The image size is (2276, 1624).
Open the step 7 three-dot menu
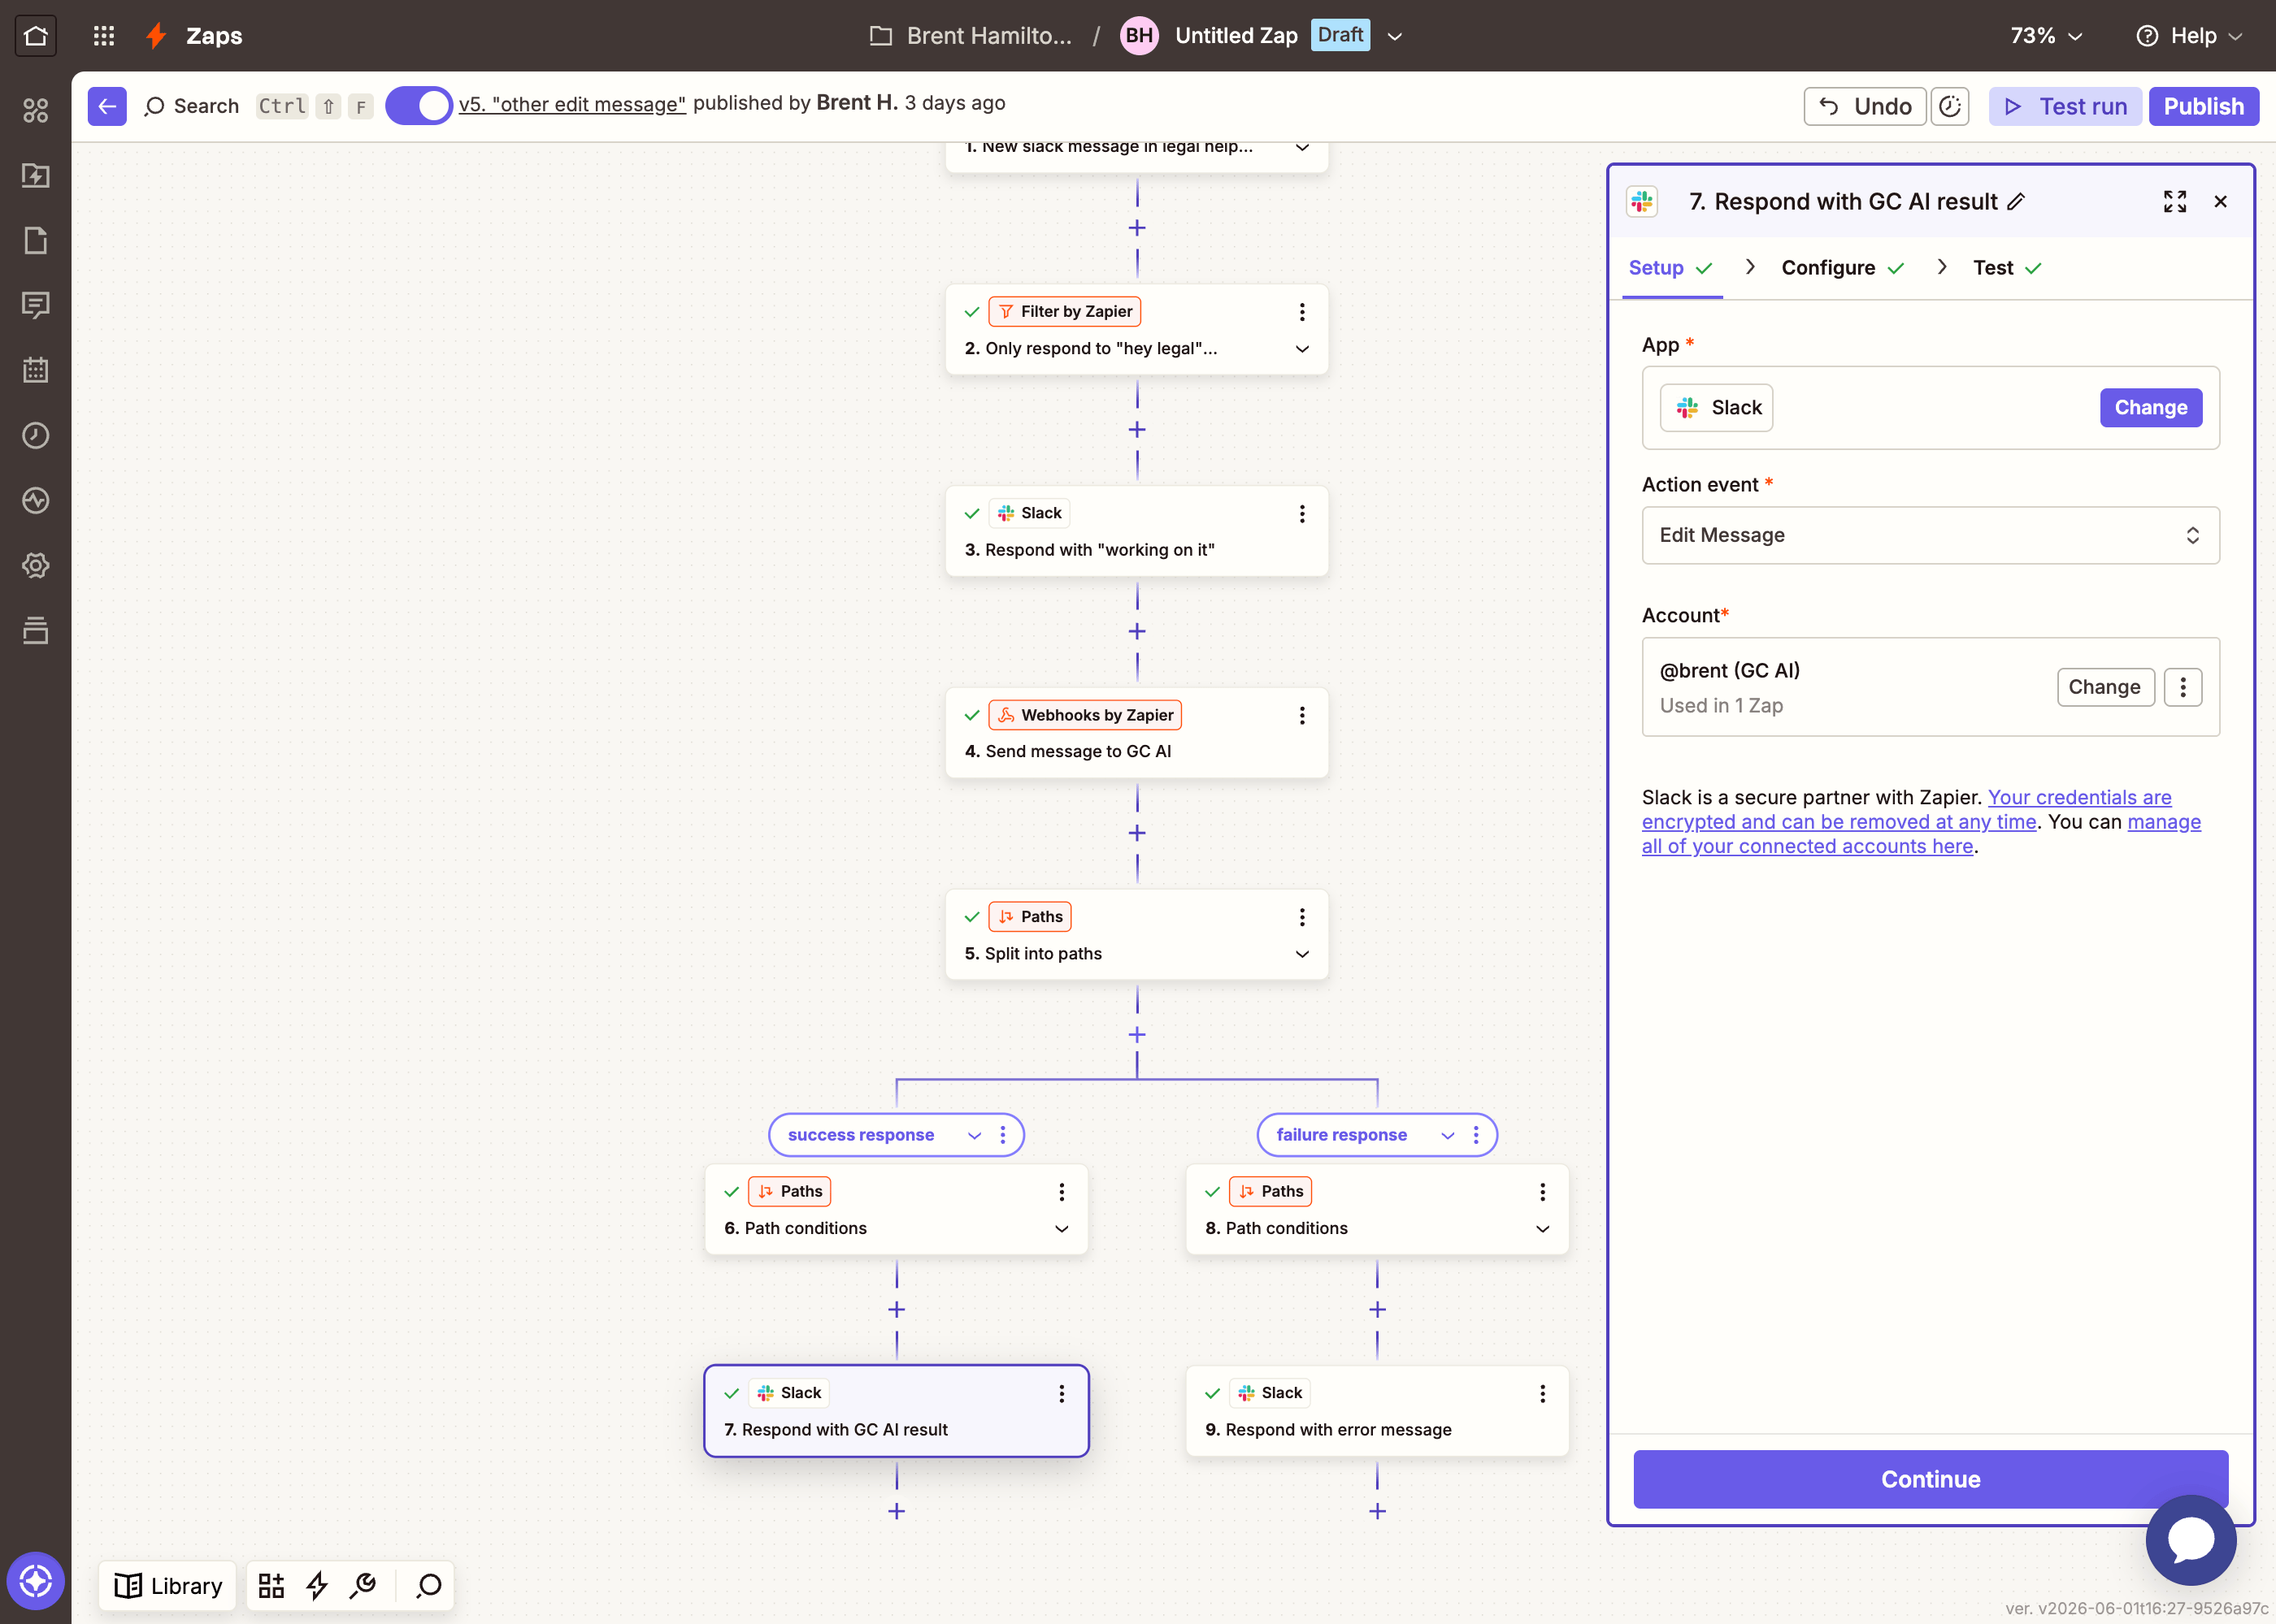1062,1393
